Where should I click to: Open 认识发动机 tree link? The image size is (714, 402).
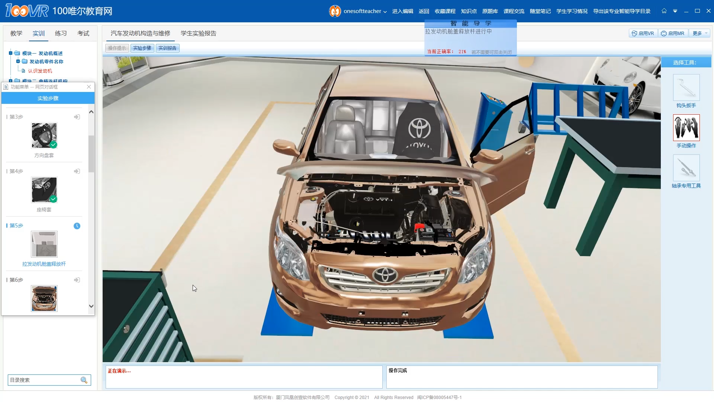click(x=40, y=71)
